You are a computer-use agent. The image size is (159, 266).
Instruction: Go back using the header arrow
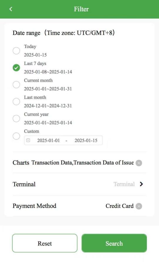click(11, 9)
